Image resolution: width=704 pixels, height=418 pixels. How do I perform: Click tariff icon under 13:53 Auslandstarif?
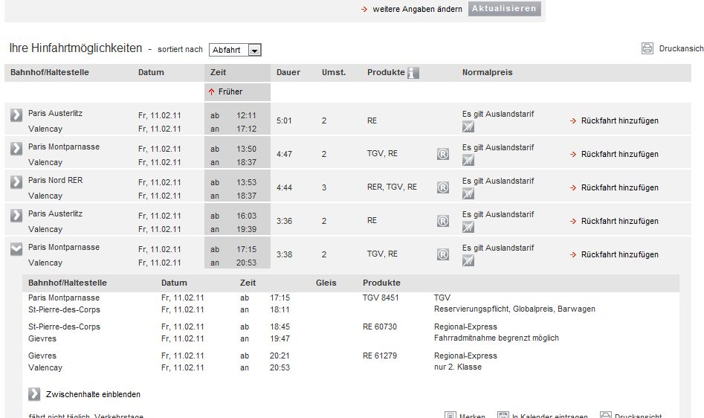[468, 193]
